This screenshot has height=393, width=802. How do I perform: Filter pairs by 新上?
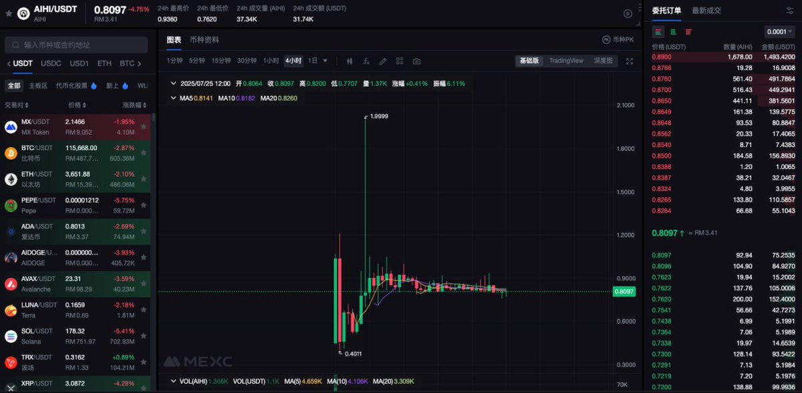pos(116,85)
